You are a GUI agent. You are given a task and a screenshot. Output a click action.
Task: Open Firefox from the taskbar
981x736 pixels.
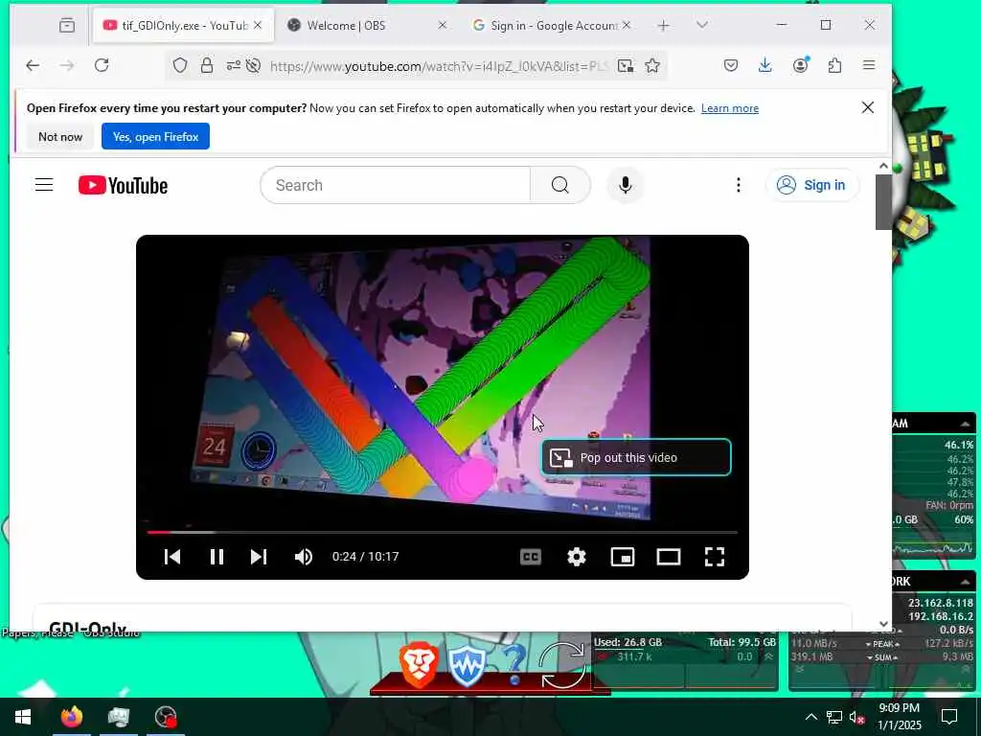(x=71, y=717)
